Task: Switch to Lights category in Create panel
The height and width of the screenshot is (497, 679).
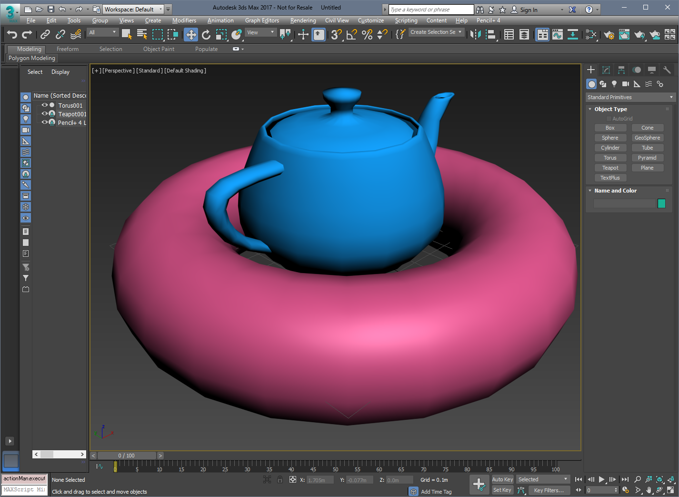Action: click(614, 84)
